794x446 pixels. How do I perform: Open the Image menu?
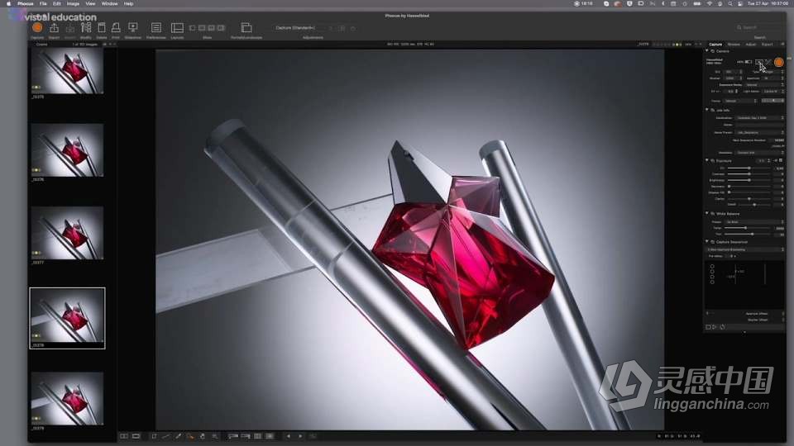(73, 3)
